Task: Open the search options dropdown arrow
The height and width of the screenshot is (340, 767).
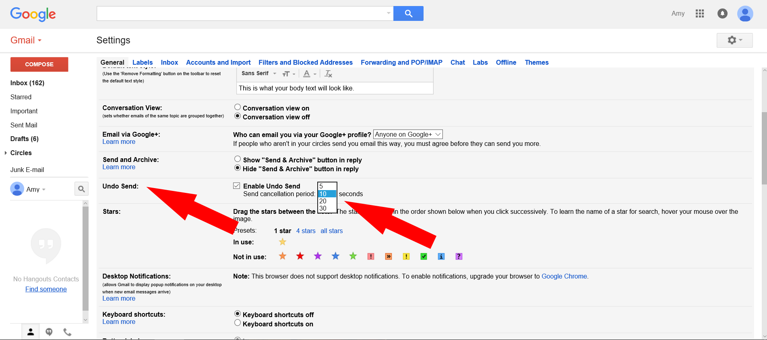Action: (x=389, y=13)
